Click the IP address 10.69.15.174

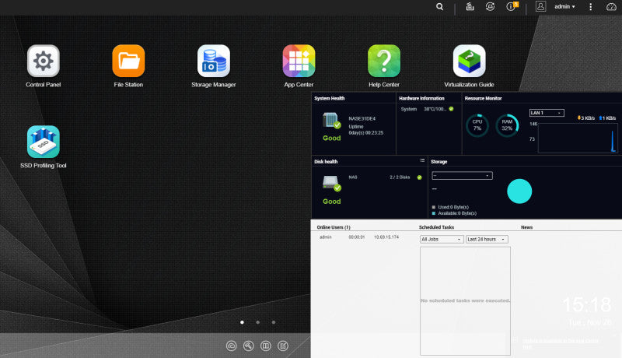pos(386,237)
